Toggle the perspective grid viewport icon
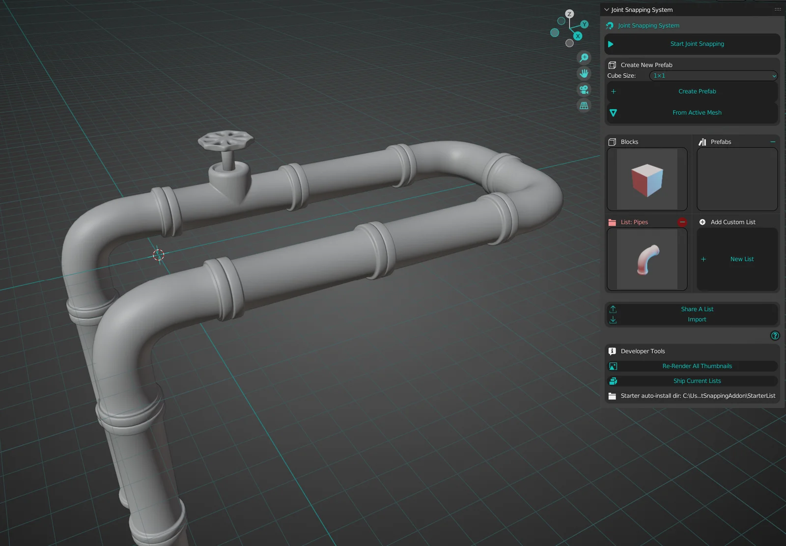 point(584,106)
